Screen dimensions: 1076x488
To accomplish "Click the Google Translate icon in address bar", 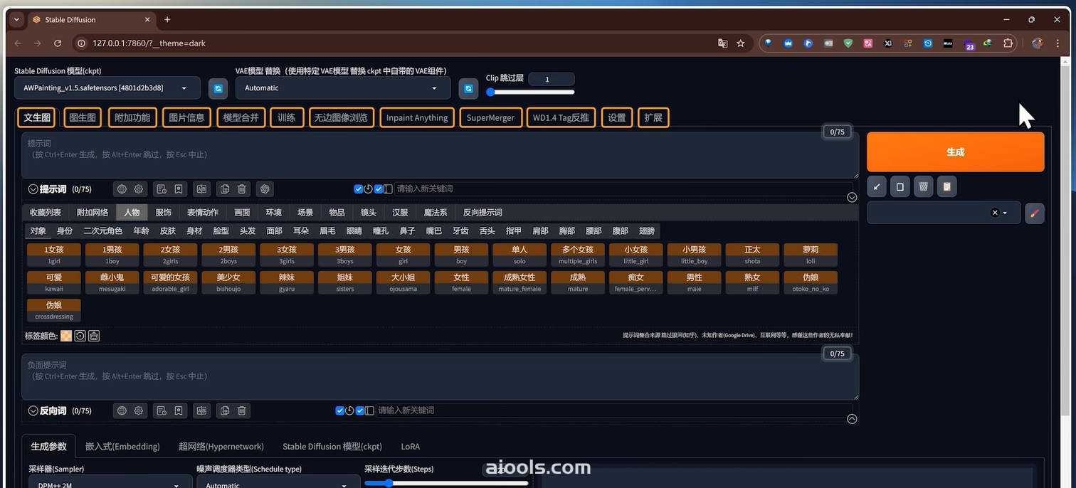I will 722,43.
